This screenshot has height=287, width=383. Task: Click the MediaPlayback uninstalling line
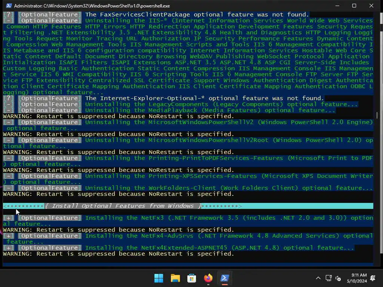(x=169, y=110)
